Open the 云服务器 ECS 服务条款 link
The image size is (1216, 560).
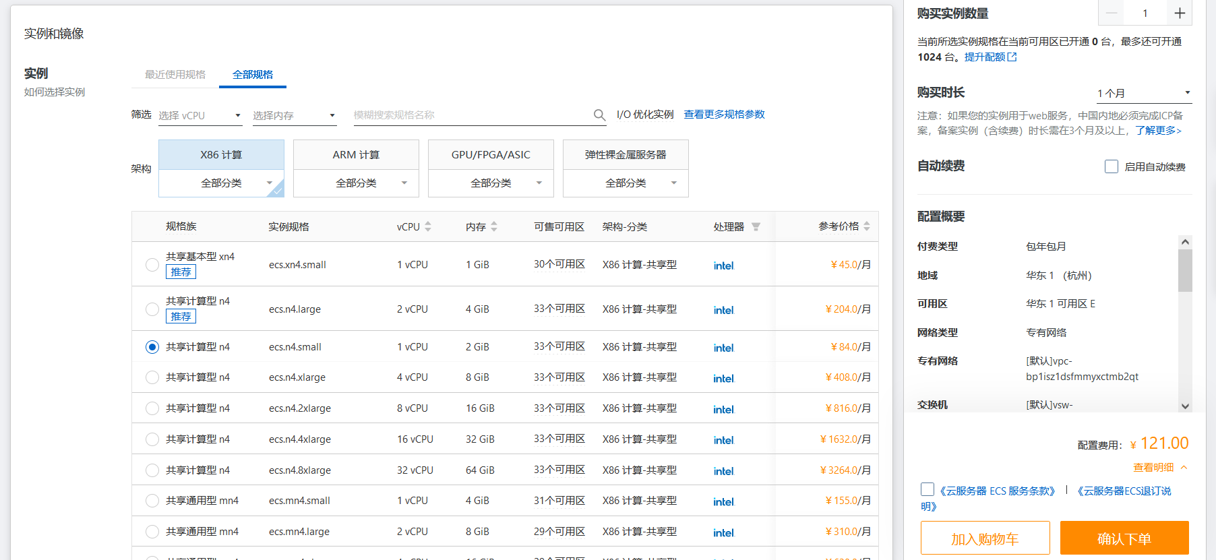(997, 491)
